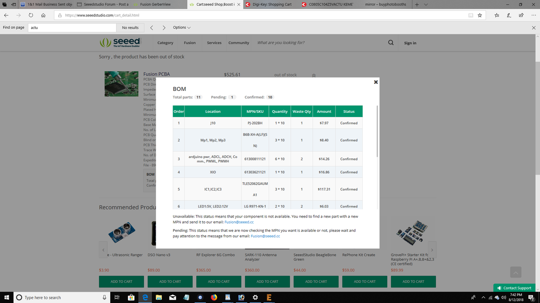
Task: Click the Fusion PCBA product thumbnail
Action: [x=121, y=84]
